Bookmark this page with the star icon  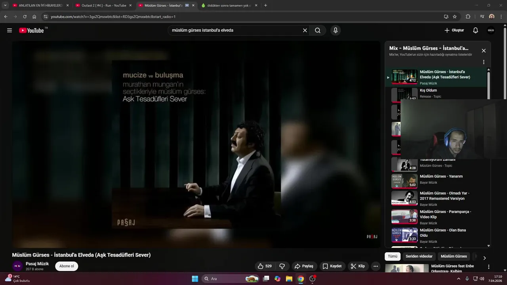455,17
